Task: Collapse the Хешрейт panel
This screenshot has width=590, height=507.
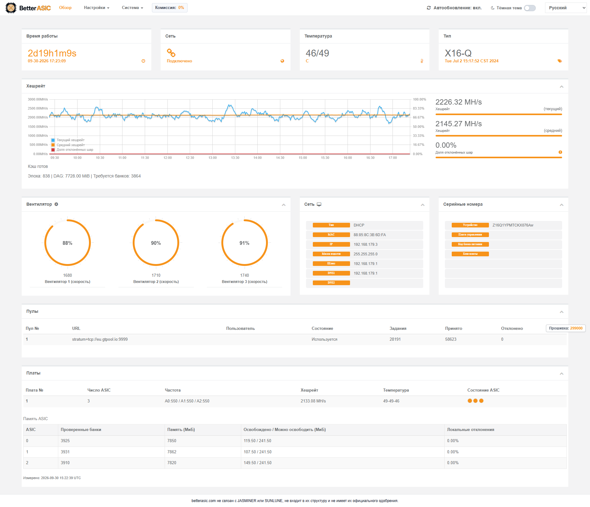Action: click(x=561, y=87)
